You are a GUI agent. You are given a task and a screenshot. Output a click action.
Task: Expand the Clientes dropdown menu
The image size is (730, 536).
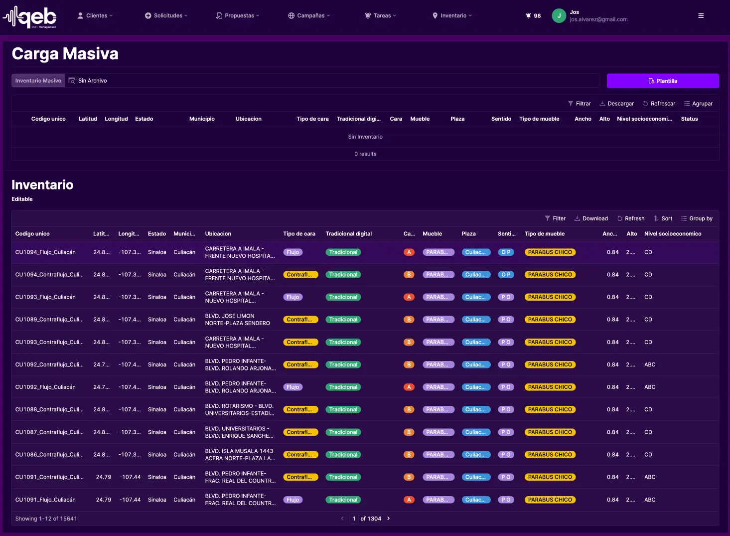(95, 15)
